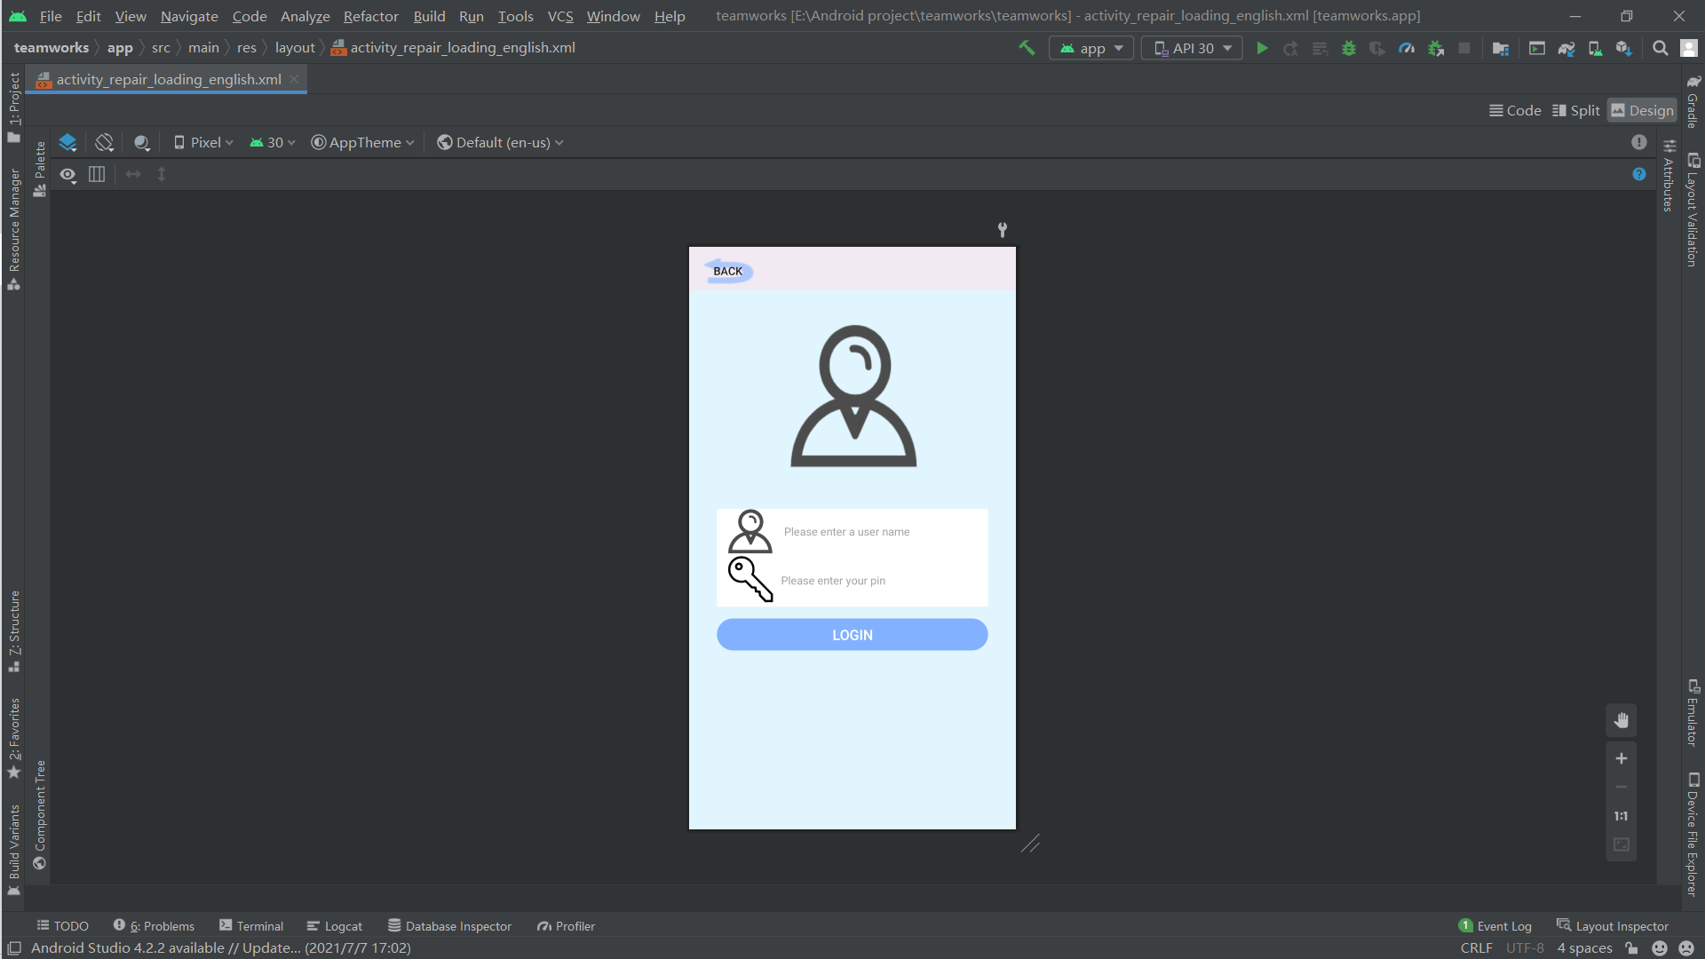This screenshot has height=959, width=1705.
Task: Expand the AppTheme selector dropdown
Action: (362, 142)
